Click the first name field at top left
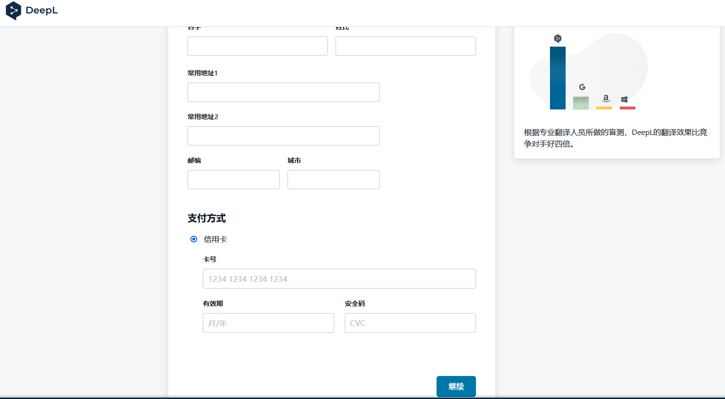Screen dimensions: 725x399 [x=257, y=46]
